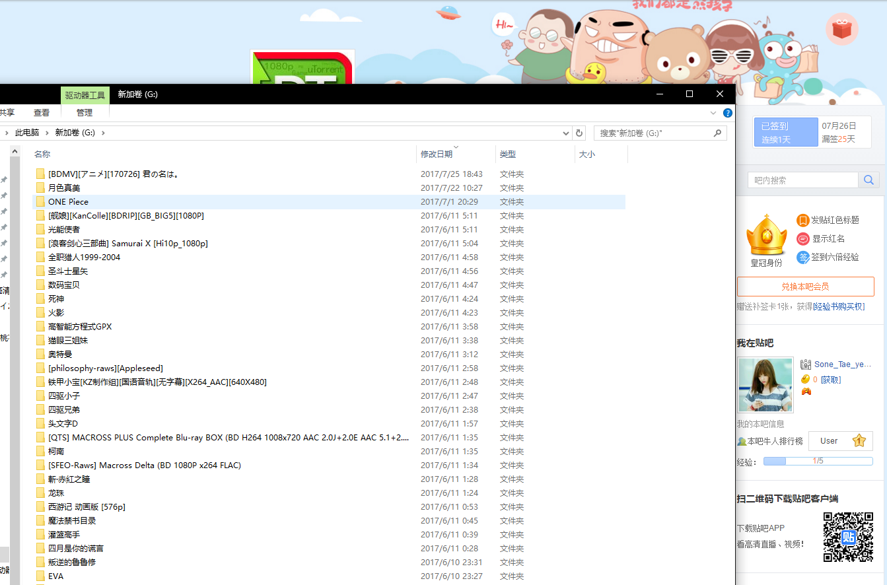Click the experience progress bar 1/5
Image resolution: width=887 pixels, height=585 pixels.
coord(818,462)
